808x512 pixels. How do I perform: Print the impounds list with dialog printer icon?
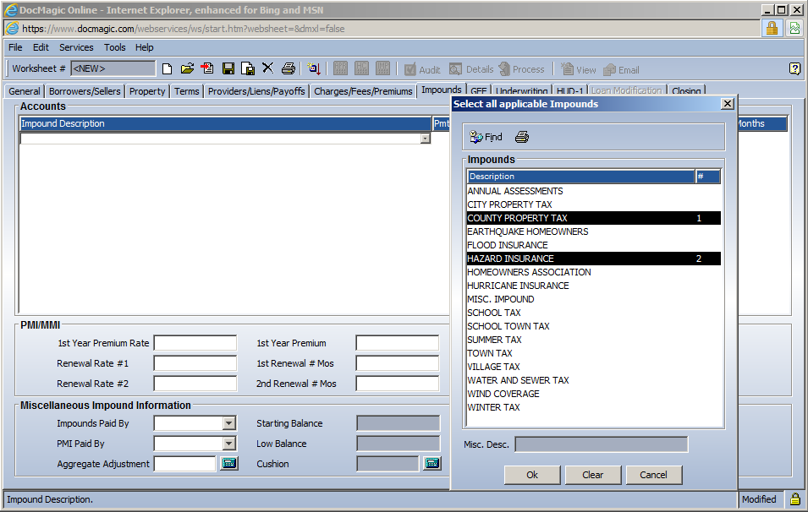pos(522,137)
